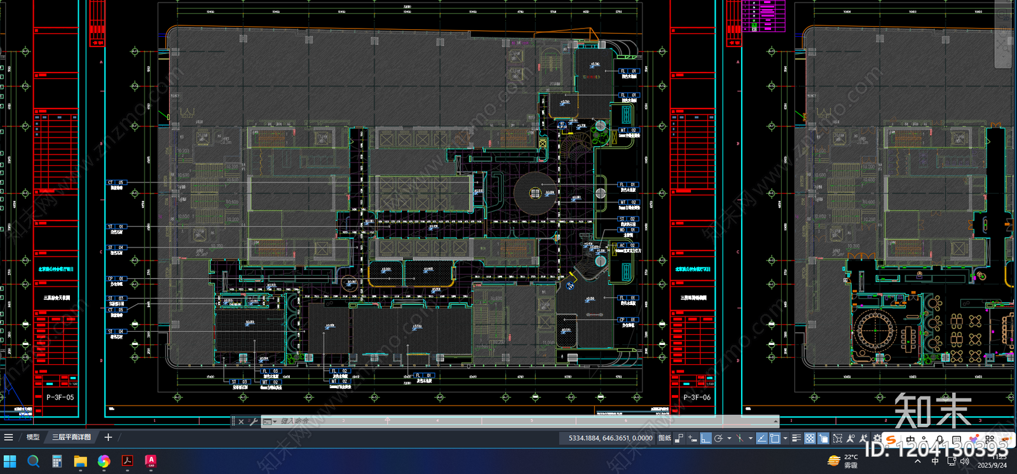Click the viewport maximize icon in status bar

coord(838,438)
